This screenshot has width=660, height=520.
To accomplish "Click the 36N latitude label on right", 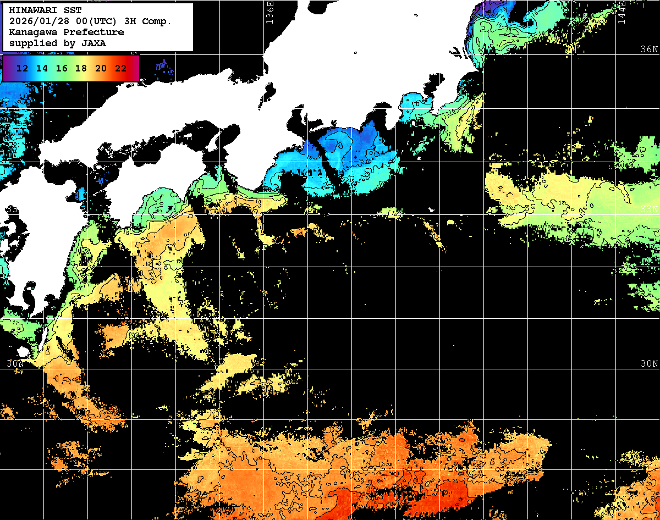I will coord(649,49).
